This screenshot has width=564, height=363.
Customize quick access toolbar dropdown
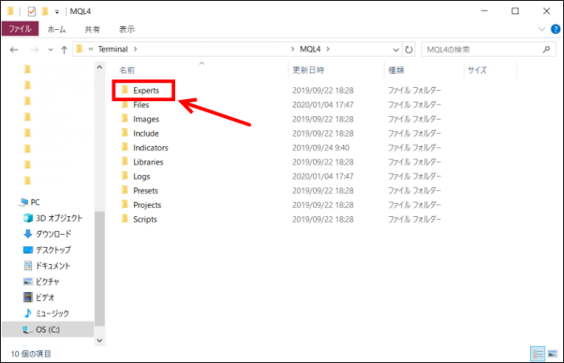[x=57, y=12]
